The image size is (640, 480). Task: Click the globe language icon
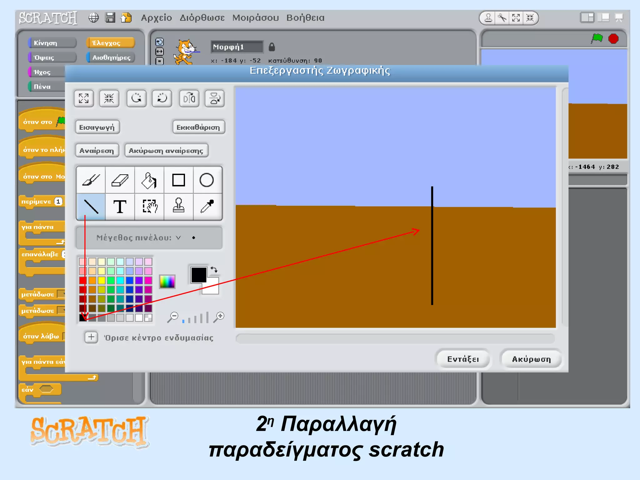[93, 18]
